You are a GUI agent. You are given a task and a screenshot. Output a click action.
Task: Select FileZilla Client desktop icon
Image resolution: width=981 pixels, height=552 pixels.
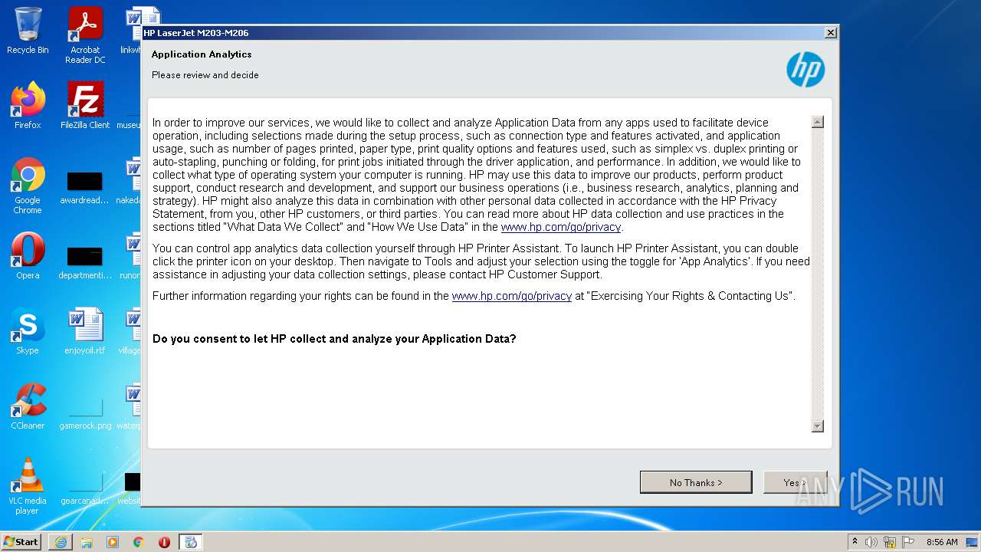click(85, 106)
